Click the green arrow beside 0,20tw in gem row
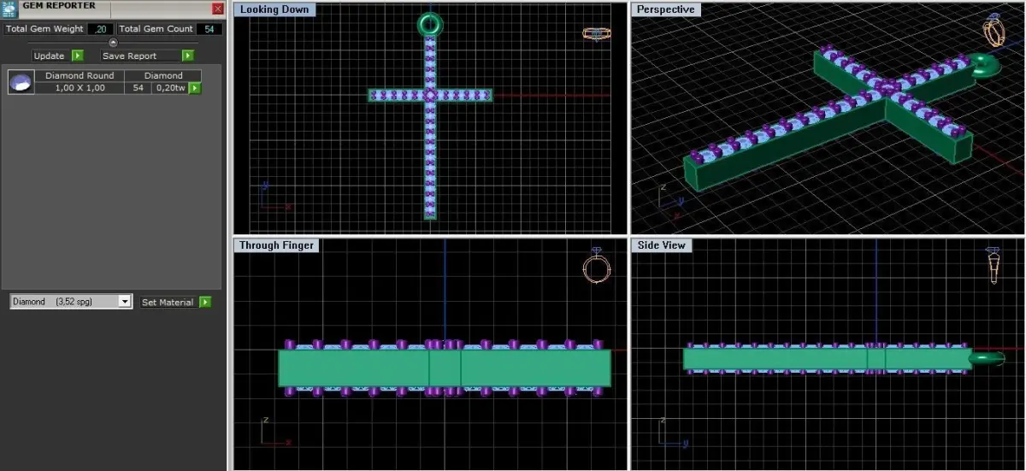Image resolution: width=1026 pixels, height=471 pixels. pyautogui.click(x=195, y=88)
